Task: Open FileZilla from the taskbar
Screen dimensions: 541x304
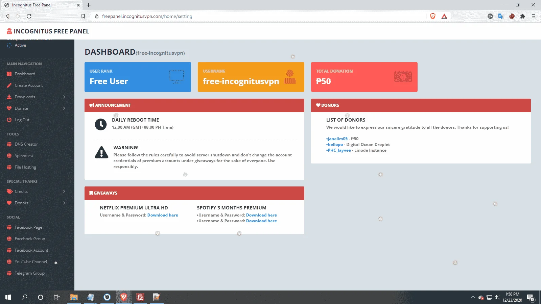Action: pos(140,297)
